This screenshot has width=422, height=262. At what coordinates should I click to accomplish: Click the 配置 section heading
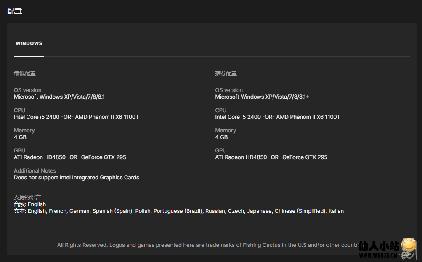coord(15,11)
